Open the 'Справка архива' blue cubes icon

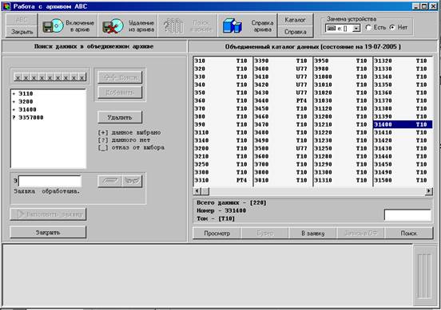click(232, 26)
